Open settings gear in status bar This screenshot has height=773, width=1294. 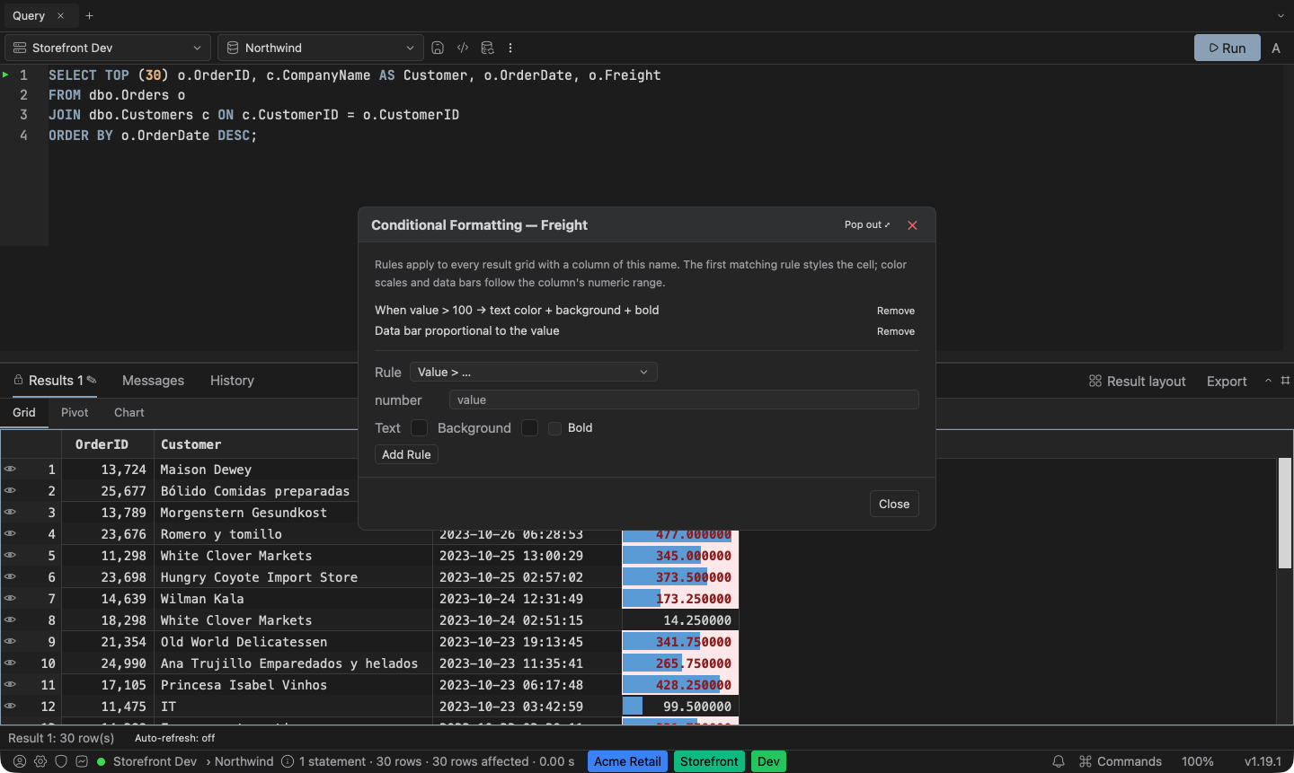tap(40, 761)
